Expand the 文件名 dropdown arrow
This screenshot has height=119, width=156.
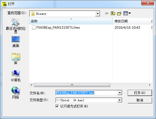(x=120, y=93)
